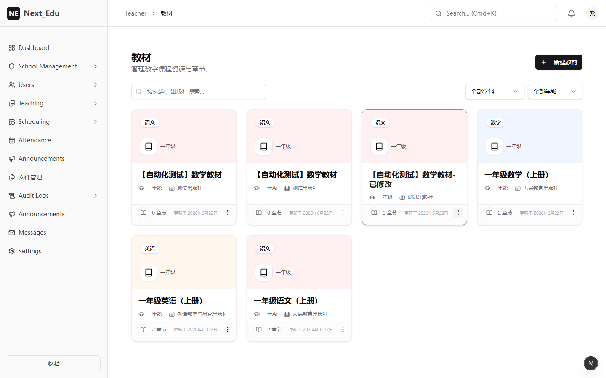Click the Dashboard grid icon in sidebar
The image size is (606, 378).
coord(12,48)
